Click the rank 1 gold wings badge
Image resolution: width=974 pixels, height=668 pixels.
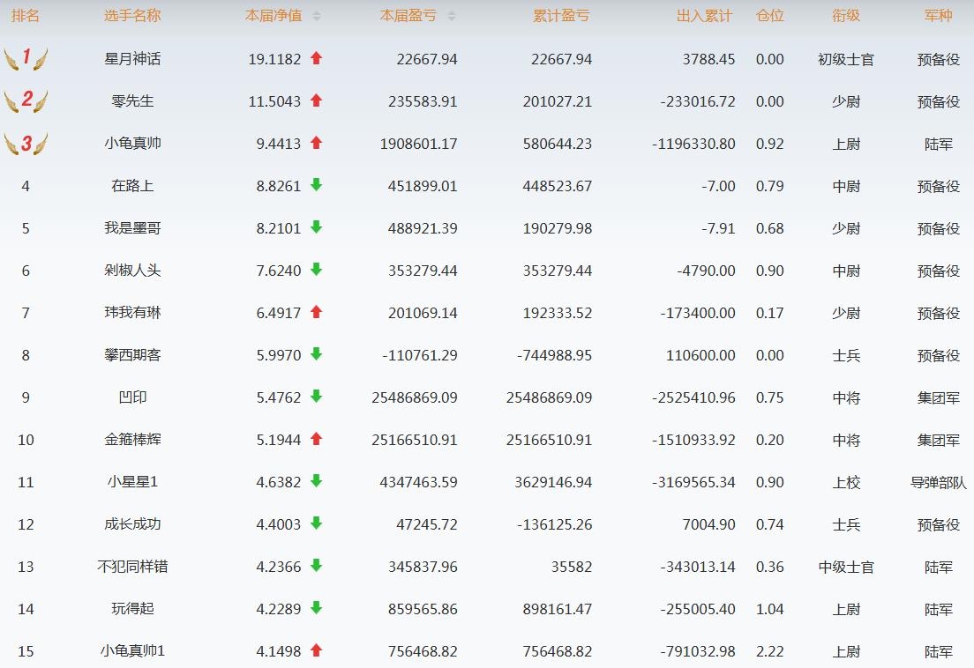pos(26,59)
